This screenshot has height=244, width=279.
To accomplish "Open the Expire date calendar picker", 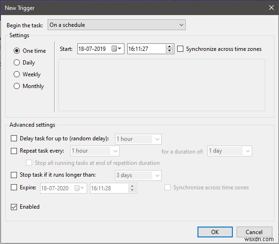I will [79, 188].
